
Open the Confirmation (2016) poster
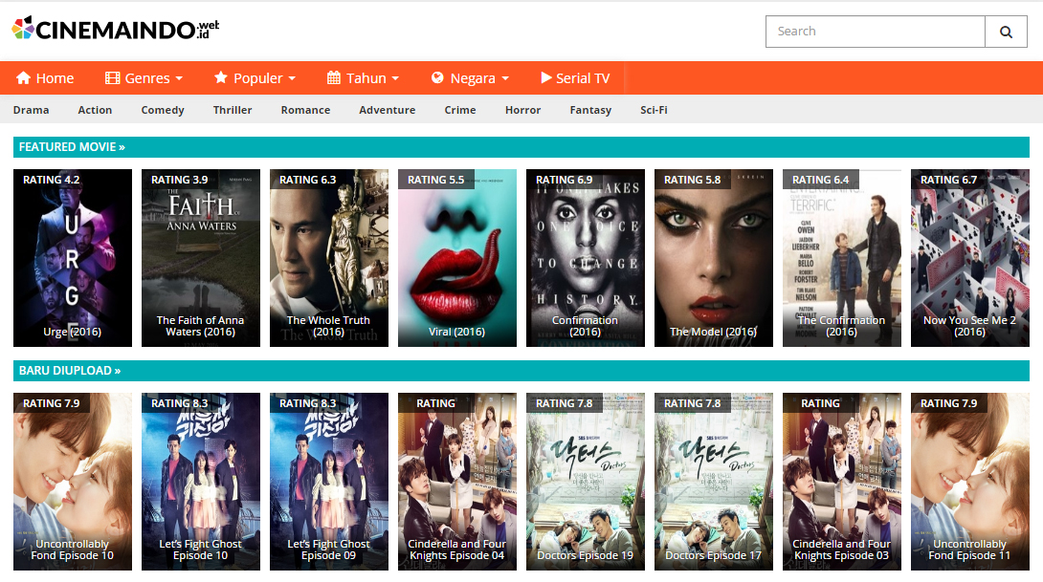(x=586, y=258)
